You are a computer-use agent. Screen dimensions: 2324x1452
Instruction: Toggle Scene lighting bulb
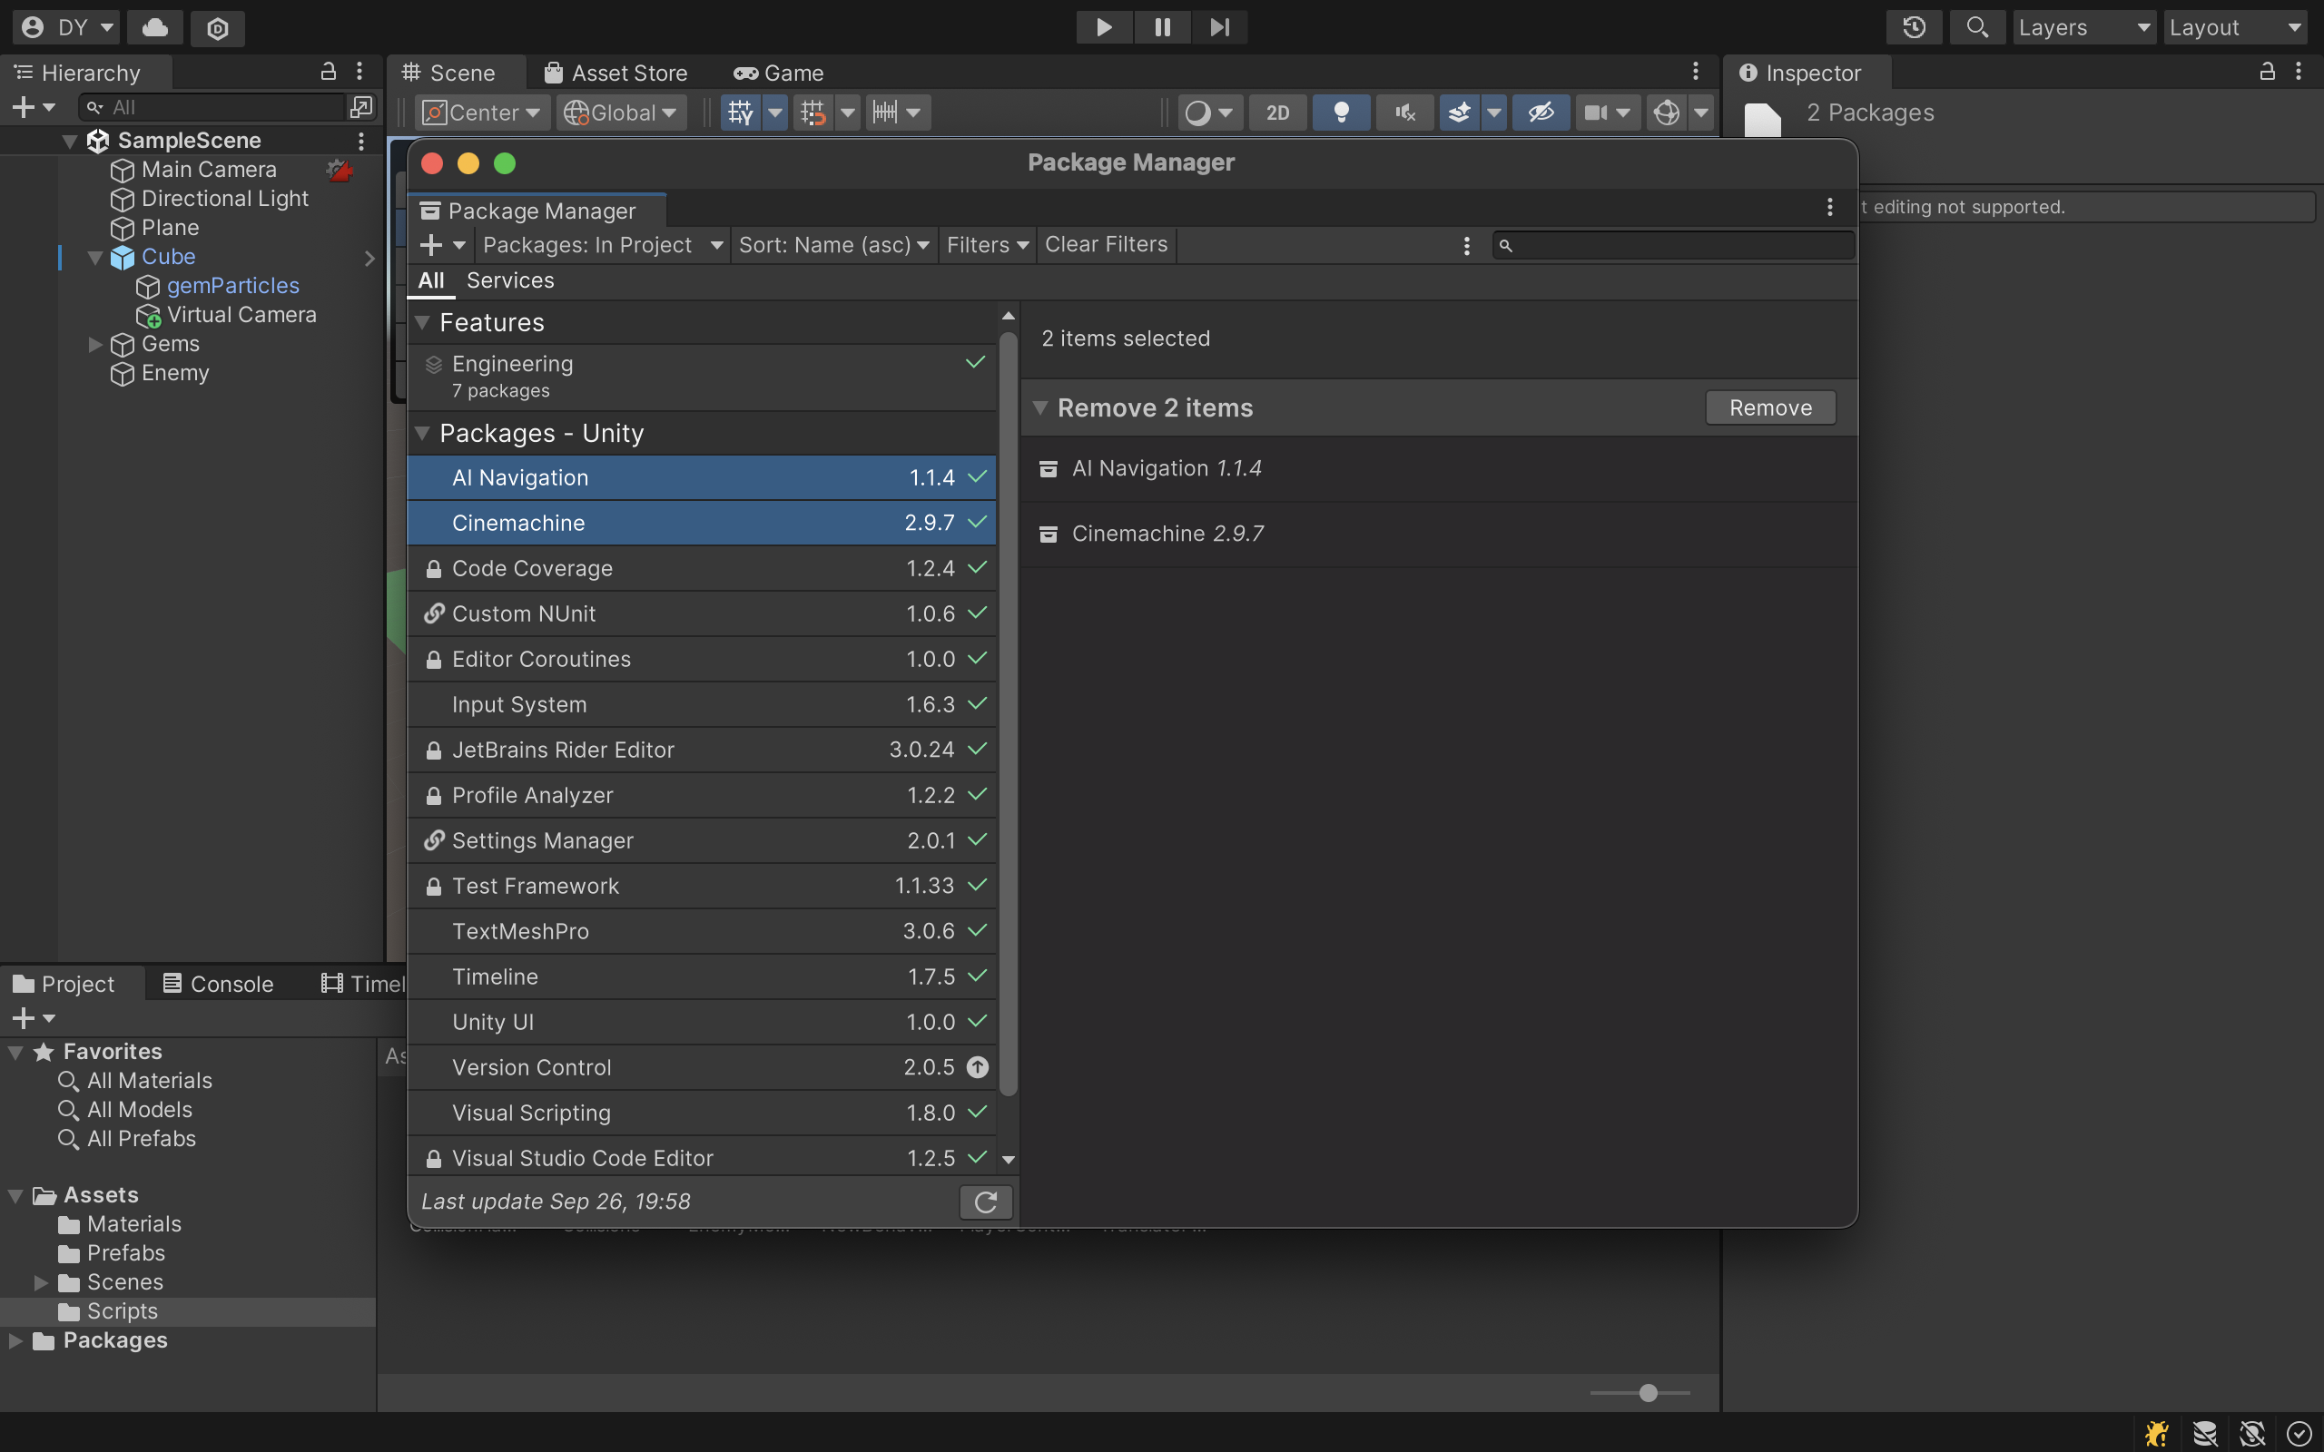(1342, 113)
